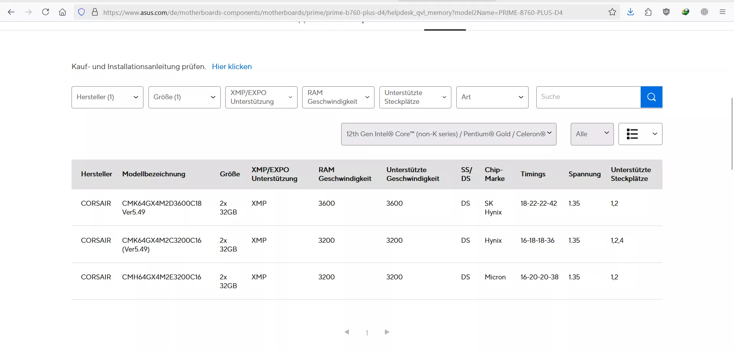Go to previous table page arrow
Screen dimensions: 734x350
tap(347, 332)
